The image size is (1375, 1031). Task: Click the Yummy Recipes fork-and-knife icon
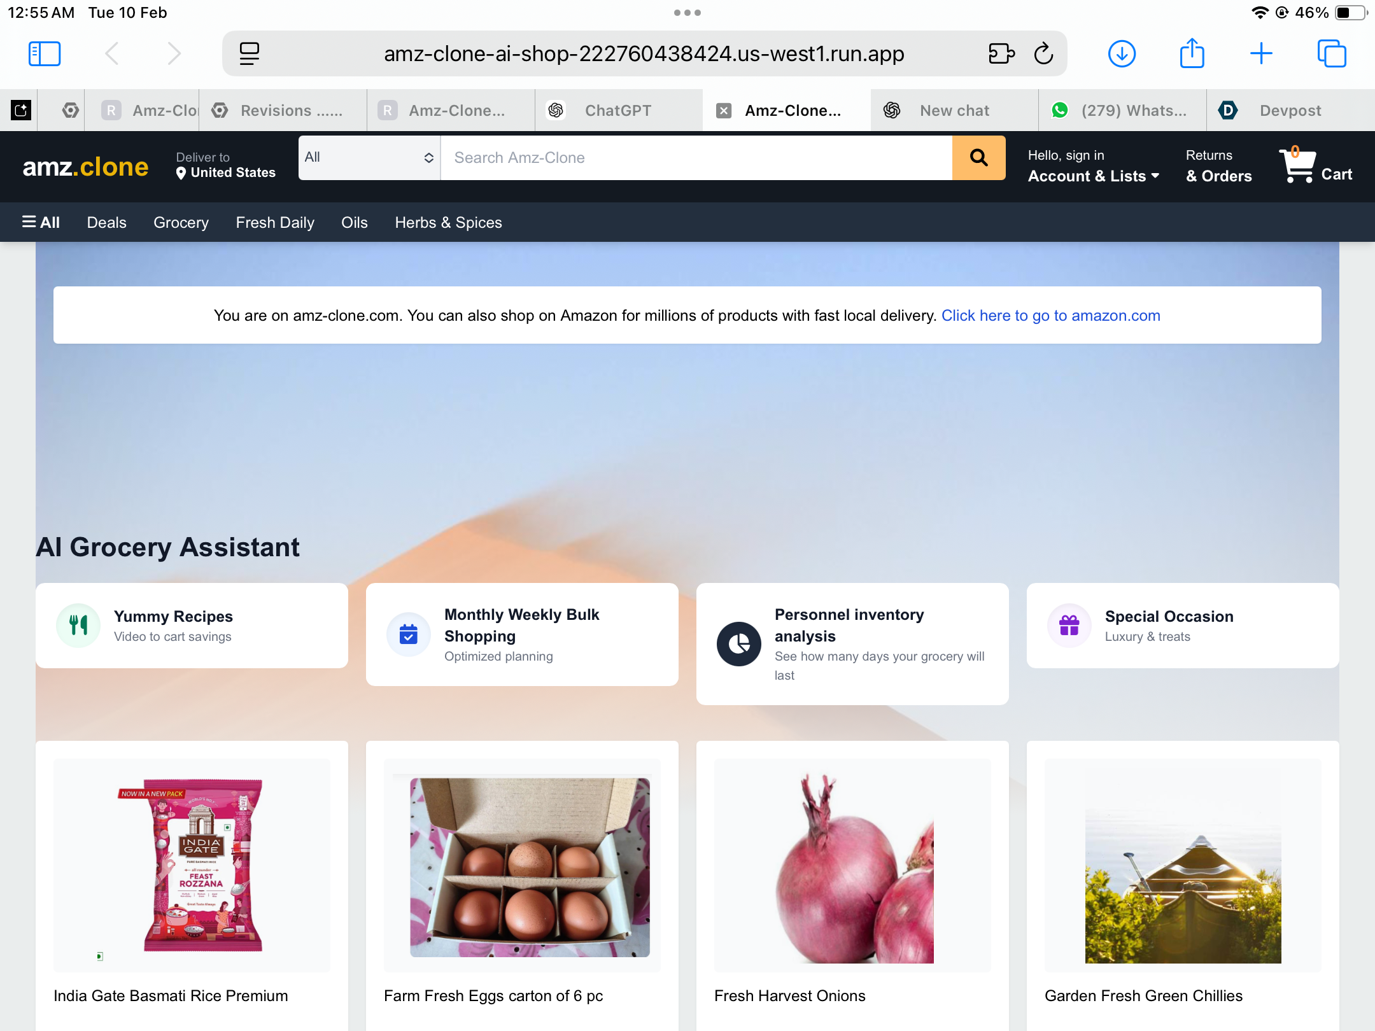(x=78, y=626)
